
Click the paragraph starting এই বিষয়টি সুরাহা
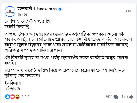pyautogui.click(x=66, y=60)
